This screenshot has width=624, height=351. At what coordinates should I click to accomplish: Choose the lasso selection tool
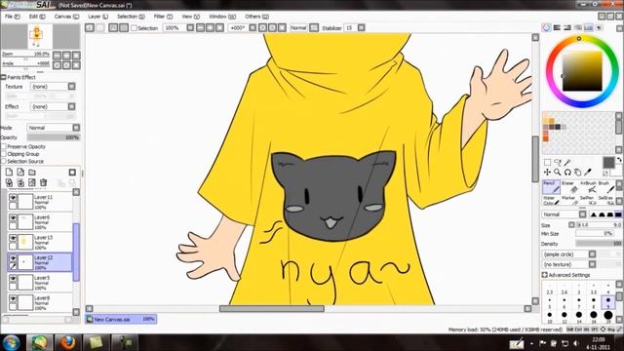558,163
